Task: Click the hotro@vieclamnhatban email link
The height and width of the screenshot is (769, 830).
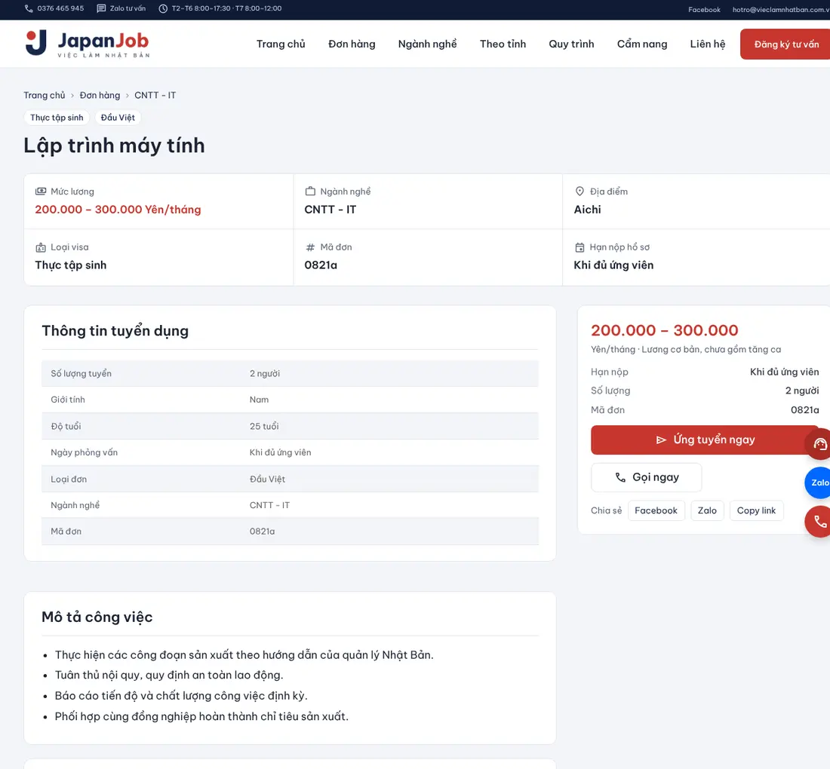Action: click(781, 10)
